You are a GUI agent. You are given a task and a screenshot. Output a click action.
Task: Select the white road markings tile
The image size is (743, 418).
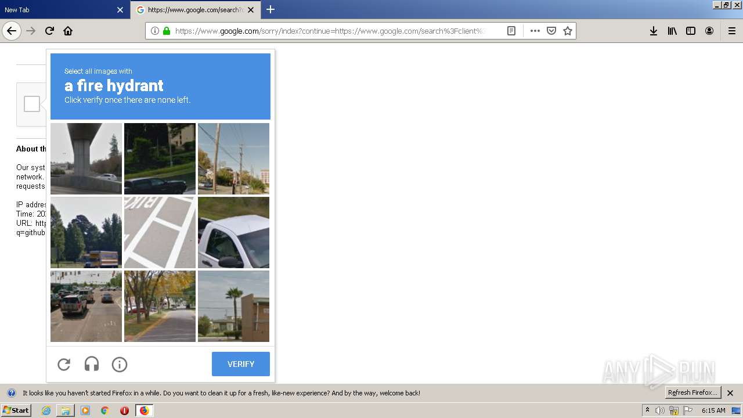pos(160,232)
